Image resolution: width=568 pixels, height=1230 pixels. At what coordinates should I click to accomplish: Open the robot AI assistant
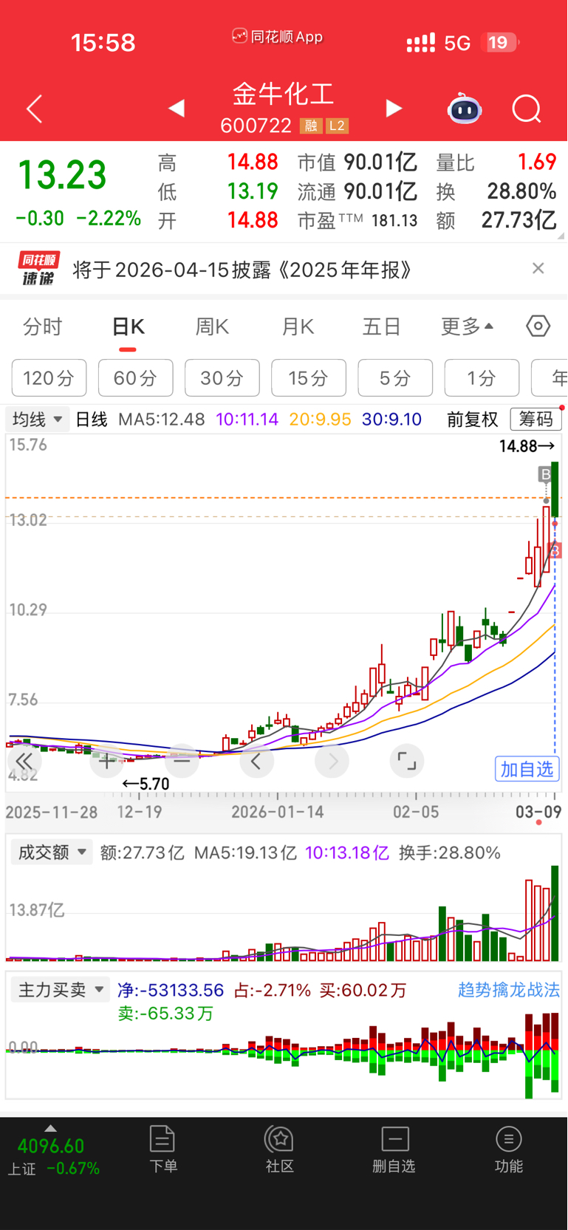click(465, 109)
